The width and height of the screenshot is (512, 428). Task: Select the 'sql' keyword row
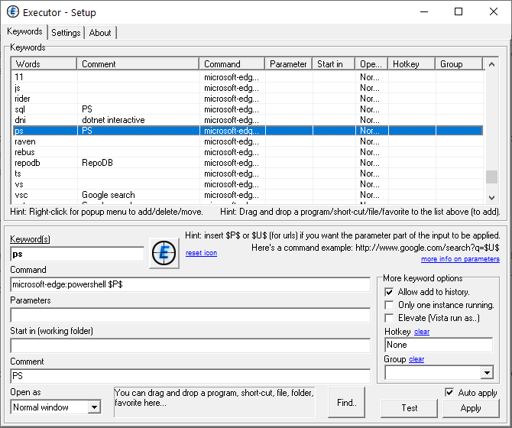pyautogui.click(x=248, y=109)
